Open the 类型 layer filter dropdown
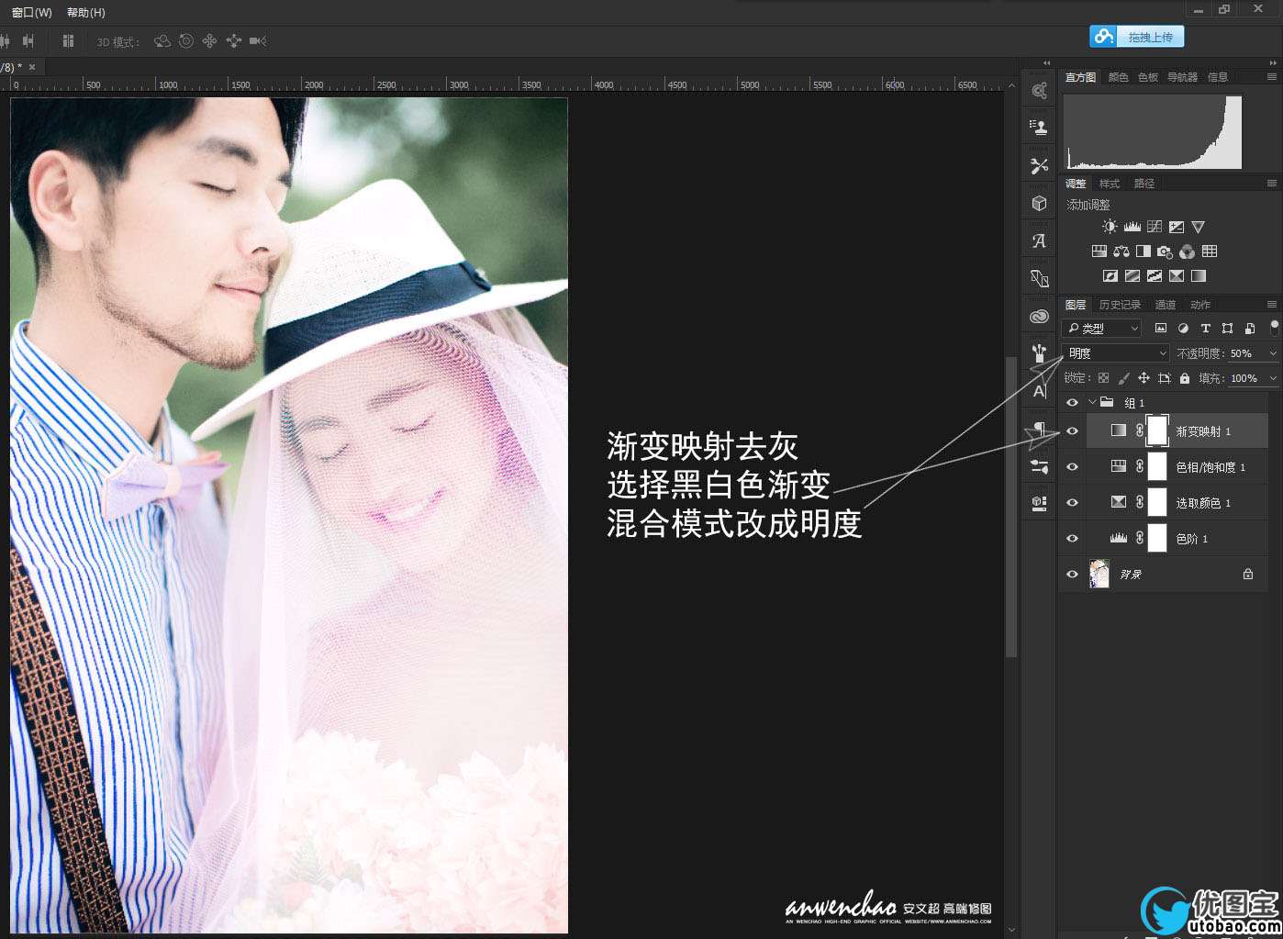 pos(1102,328)
